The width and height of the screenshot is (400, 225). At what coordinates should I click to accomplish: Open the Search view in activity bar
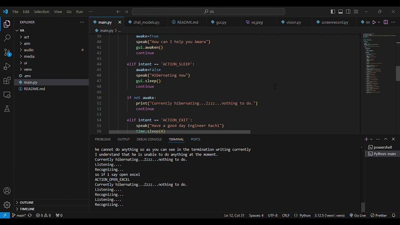pos(7,38)
